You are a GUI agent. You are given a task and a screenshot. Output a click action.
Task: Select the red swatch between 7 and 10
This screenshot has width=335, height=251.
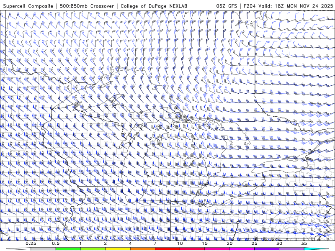pyautogui.click(x=167, y=249)
